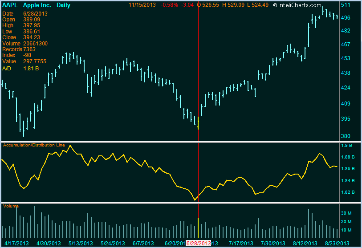362x248 pixels.
Task: Click the 496 price axis label
Action: (346, 18)
